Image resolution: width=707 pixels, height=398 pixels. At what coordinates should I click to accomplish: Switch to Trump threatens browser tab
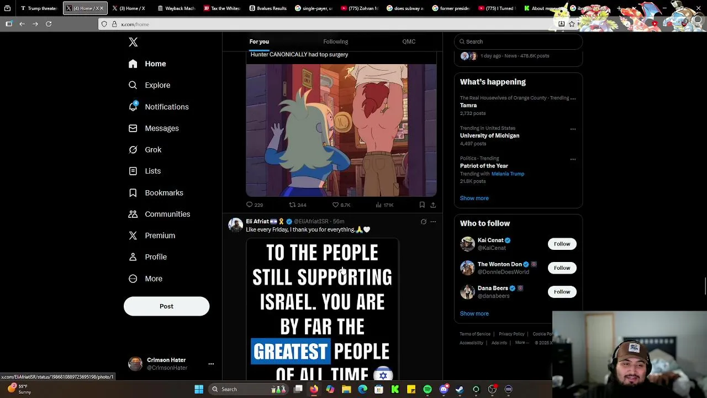pos(39,8)
